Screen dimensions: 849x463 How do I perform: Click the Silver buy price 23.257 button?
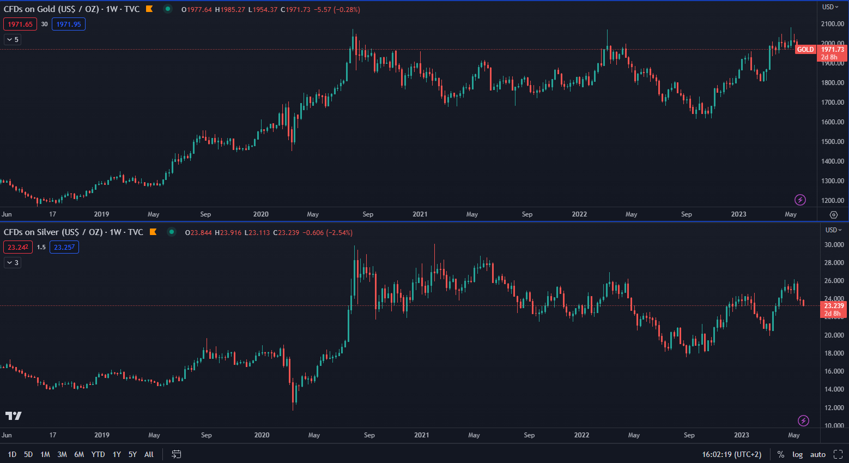click(64, 247)
